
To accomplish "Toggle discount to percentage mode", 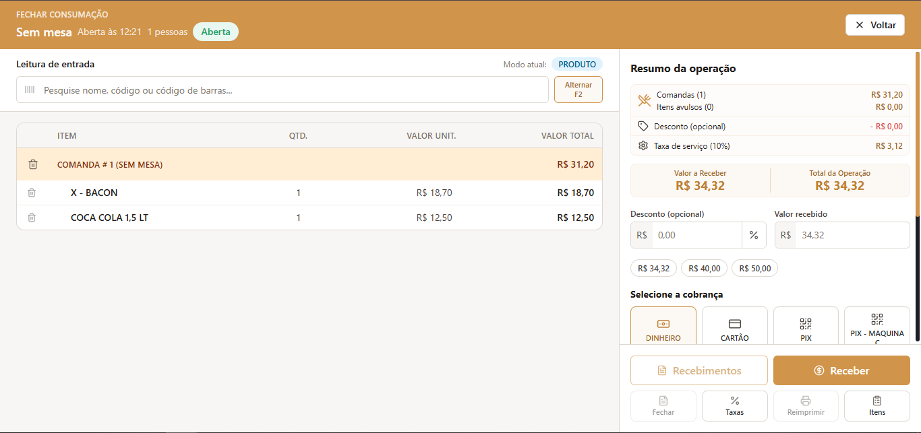I will [x=754, y=235].
